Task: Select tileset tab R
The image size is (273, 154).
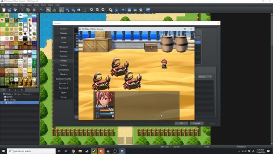Action: pos(22,90)
